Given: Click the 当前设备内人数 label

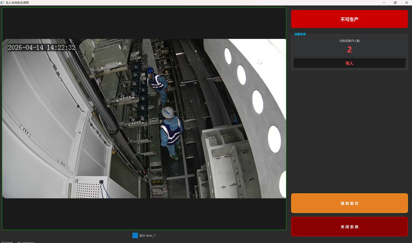Looking at the screenshot, I should tap(349, 41).
